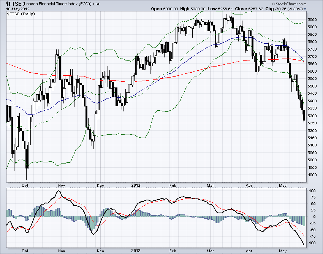Click the -100 label on indicator axis

pyautogui.click(x=312, y=243)
